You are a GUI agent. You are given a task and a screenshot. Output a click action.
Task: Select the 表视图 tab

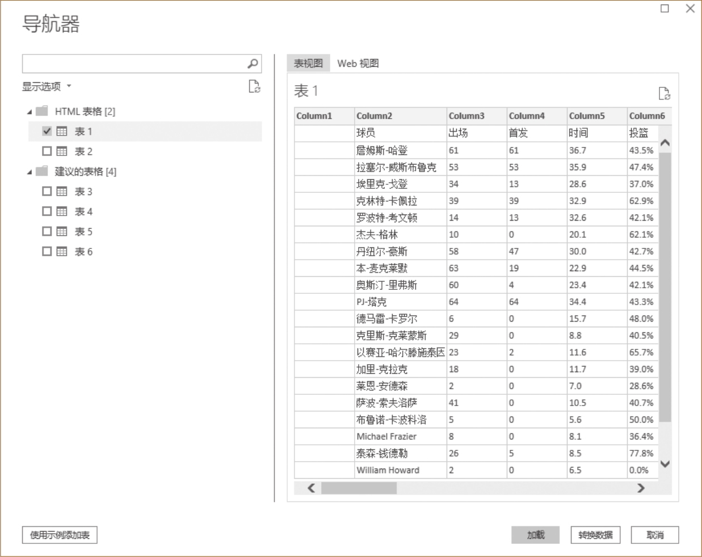click(308, 64)
